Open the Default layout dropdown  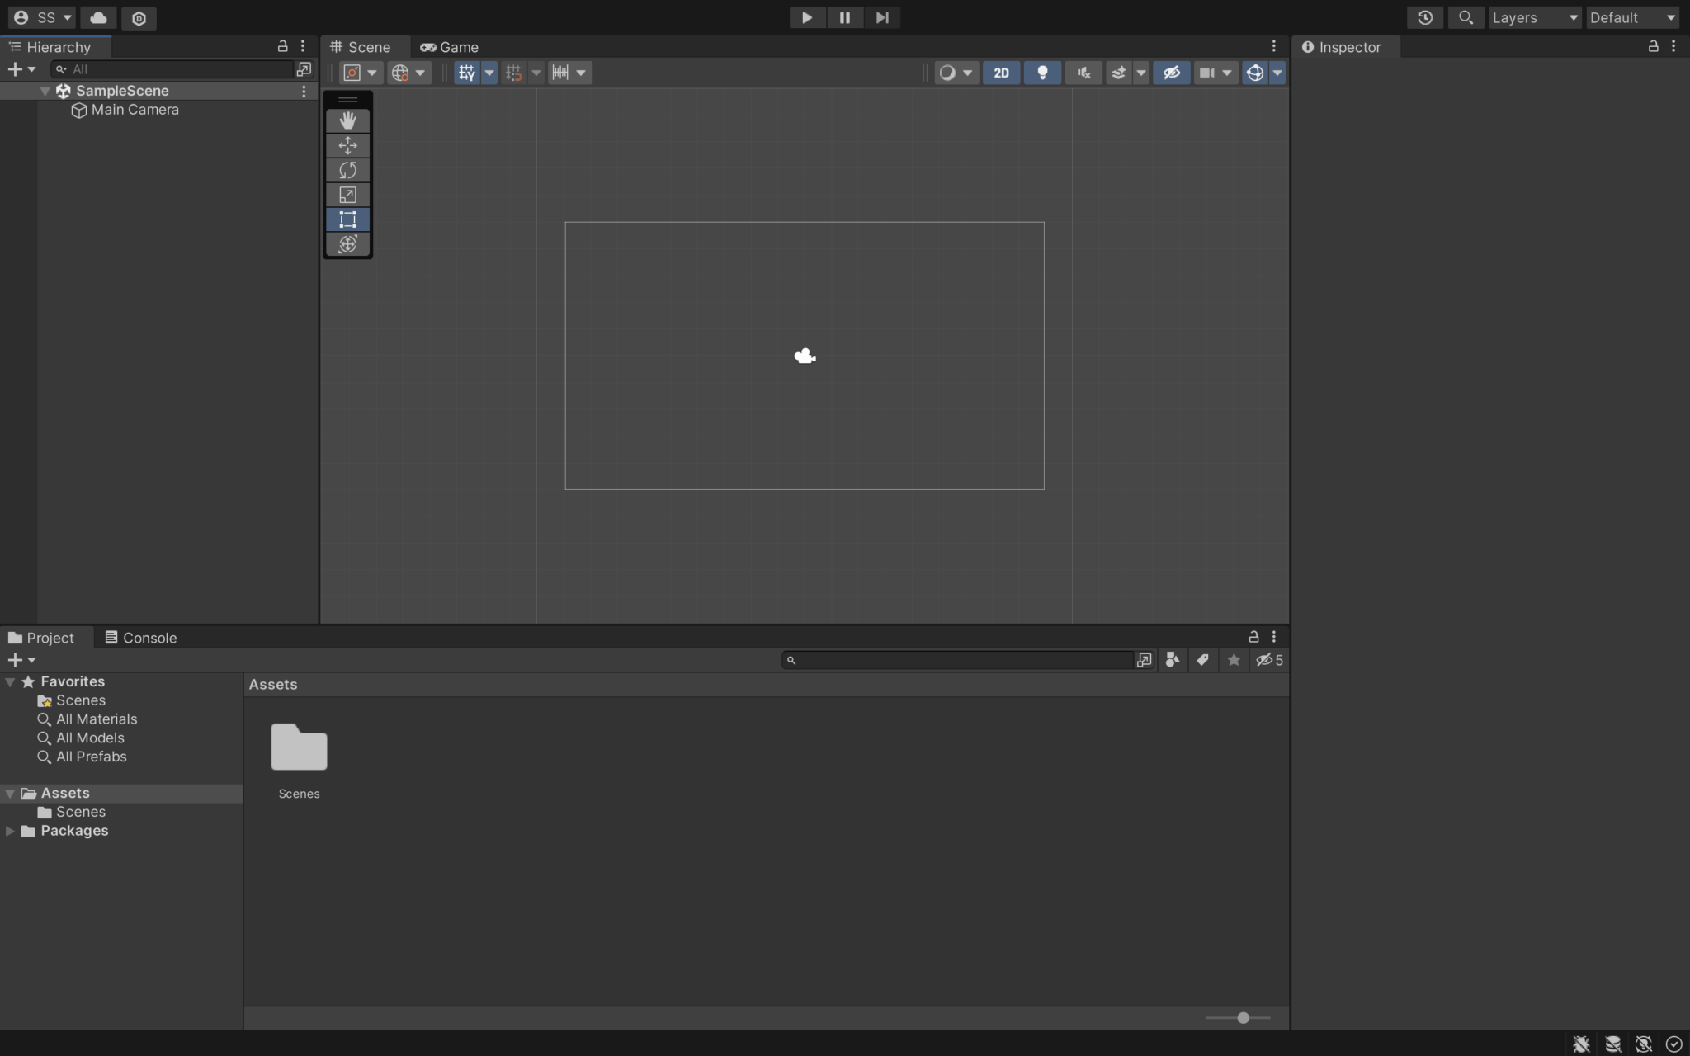point(1633,17)
